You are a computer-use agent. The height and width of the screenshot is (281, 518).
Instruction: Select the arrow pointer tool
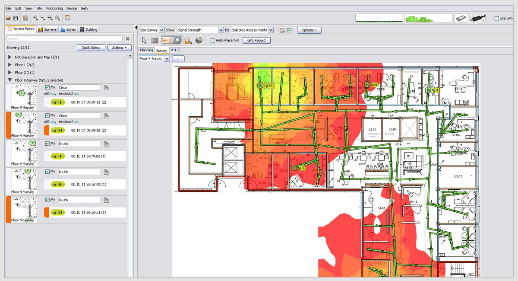pyautogui.click(x=144, y=40)
